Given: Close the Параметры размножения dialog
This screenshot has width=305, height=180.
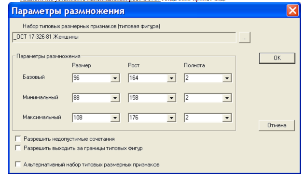Looking at the screenshot, I should pos(292,11).
